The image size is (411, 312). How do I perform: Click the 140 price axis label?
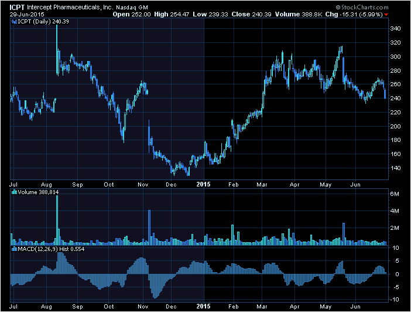click(x=395, y=168)
